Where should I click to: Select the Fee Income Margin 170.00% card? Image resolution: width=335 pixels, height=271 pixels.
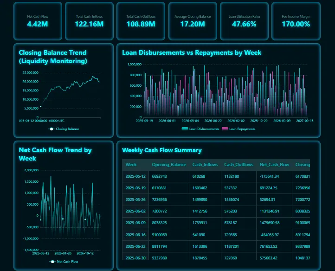296,21
